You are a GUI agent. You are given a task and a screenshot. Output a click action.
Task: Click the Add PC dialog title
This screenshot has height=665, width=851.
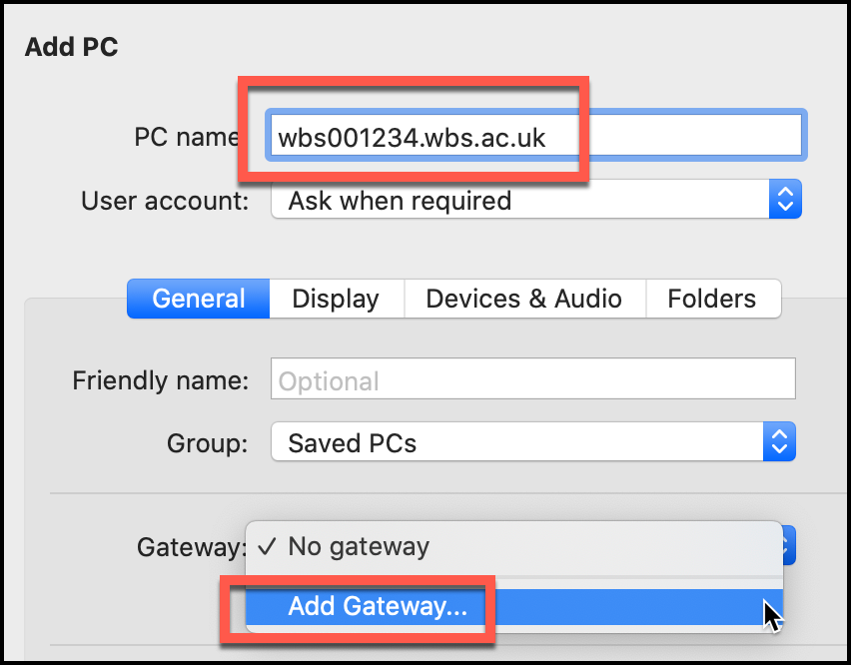[x=72, y=47]
